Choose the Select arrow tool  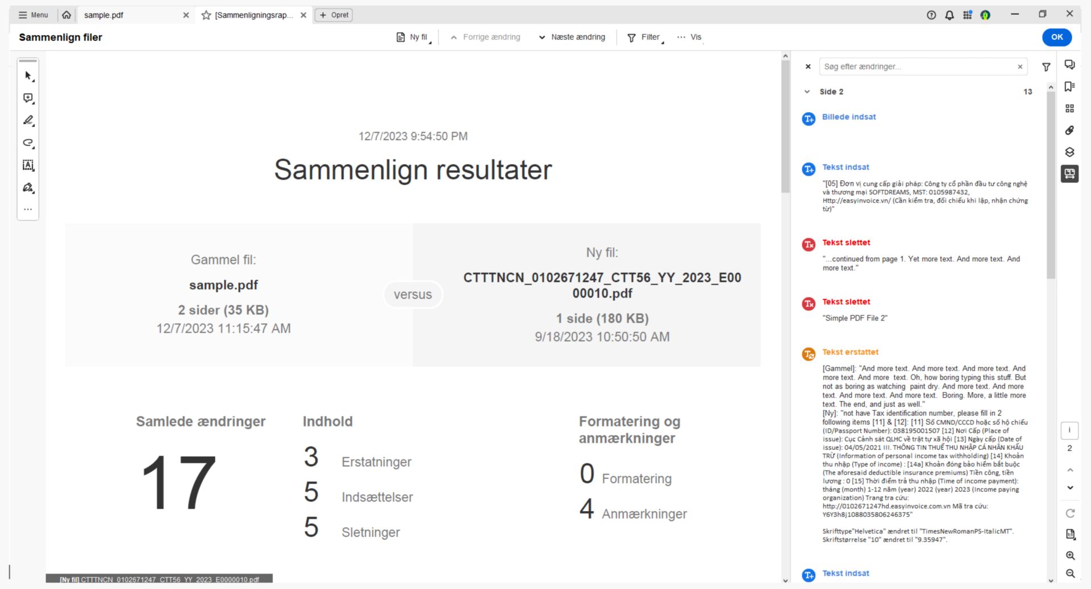[x=28, y=76]
